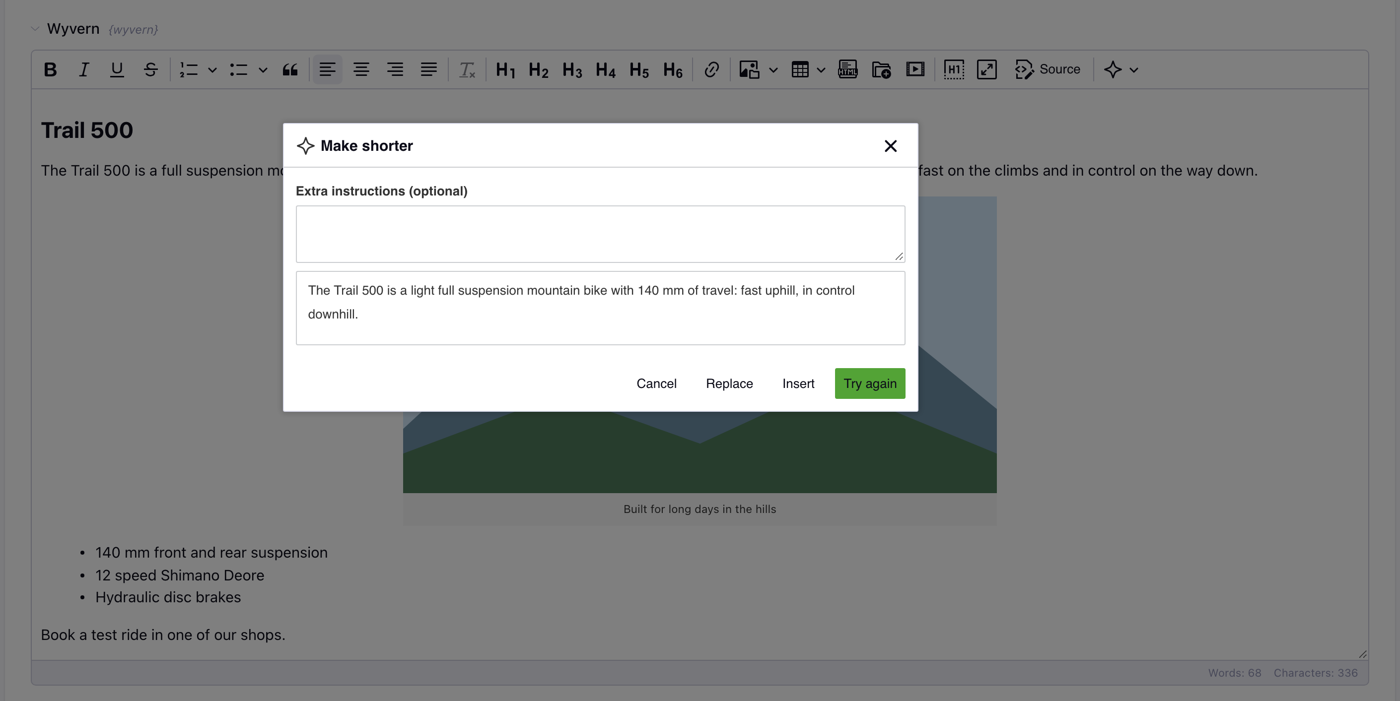Viewport: 1400px width, 701px height.
Task: Insert a bulleted list
Action: (239, 69)
